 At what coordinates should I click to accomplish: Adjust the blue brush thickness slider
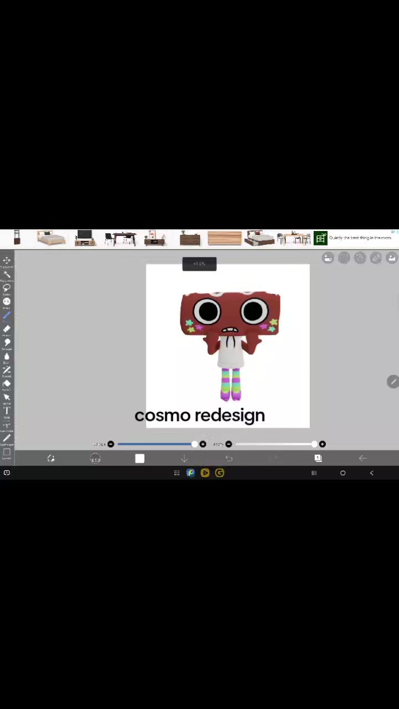156,444
